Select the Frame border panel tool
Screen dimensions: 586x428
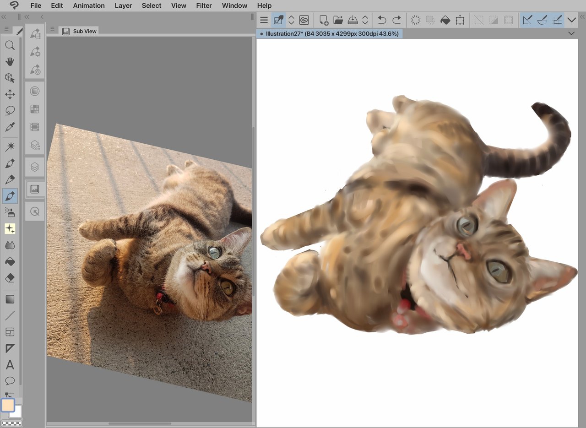[10, 332]
